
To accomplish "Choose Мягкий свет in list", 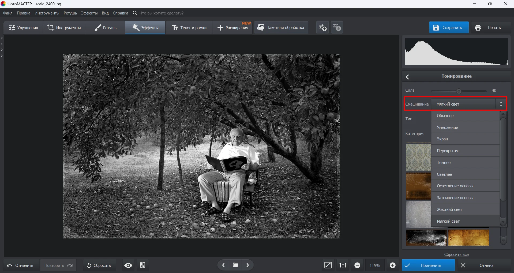I will point(465,221).
